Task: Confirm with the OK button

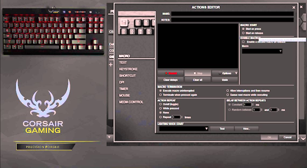Action: [x=269, y=137]
